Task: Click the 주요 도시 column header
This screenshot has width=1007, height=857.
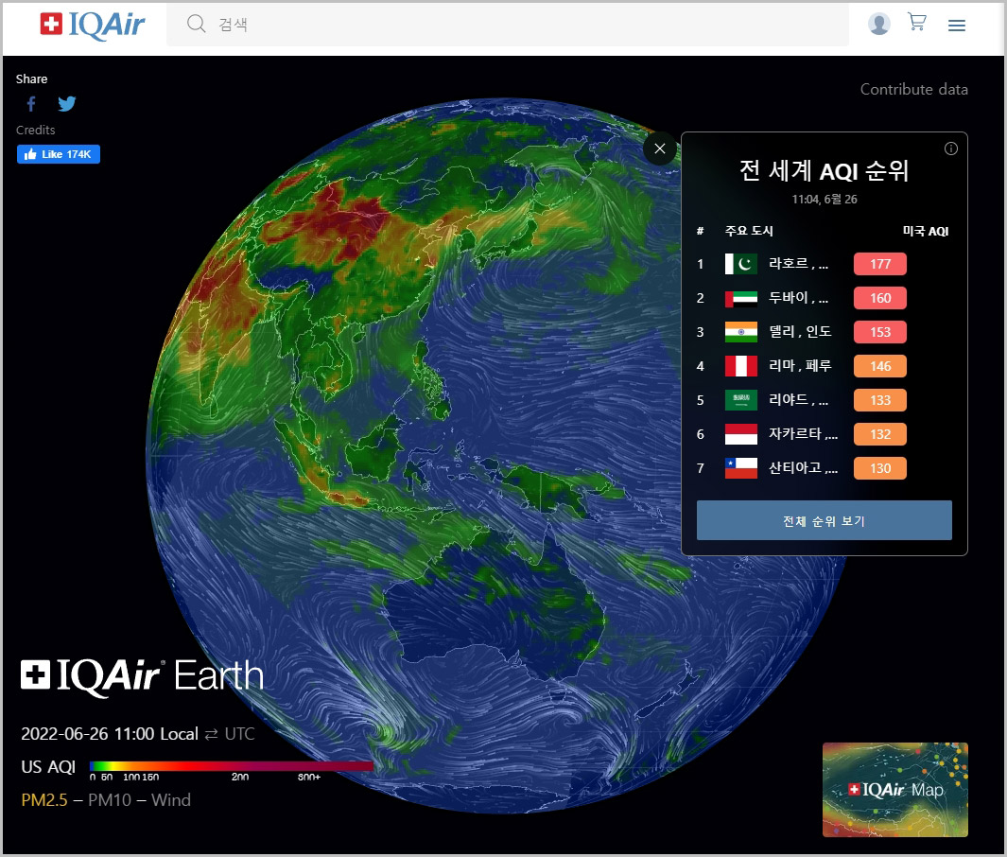Action: tap(749, 231)
